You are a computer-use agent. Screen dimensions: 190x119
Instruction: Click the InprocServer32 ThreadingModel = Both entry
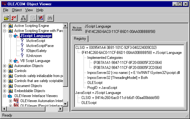point(118,78)
